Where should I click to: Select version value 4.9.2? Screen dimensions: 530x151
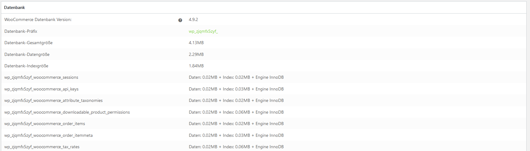coord(193,19)
